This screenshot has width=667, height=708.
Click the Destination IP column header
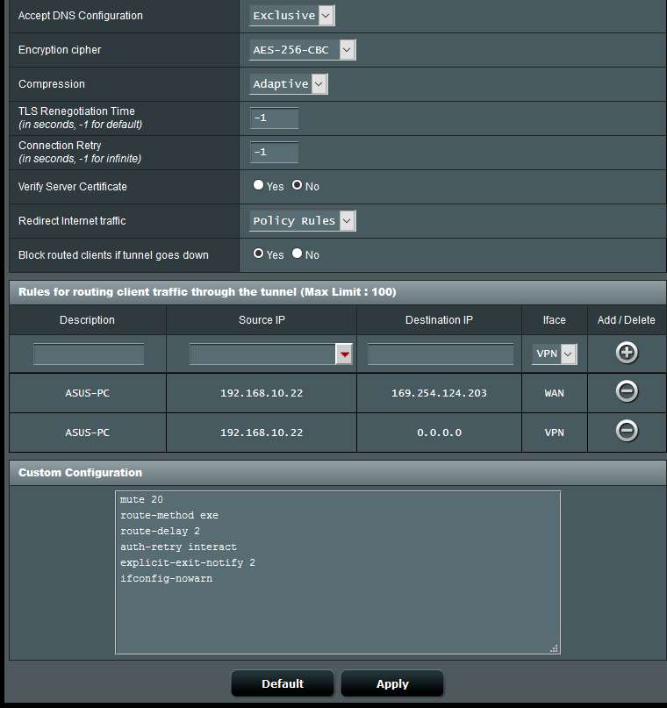(x=439, y=320)
